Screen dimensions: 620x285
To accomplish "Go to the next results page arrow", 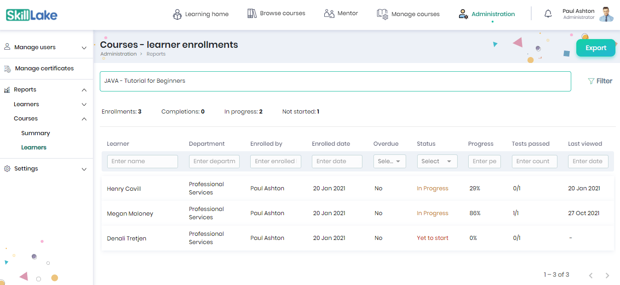I will 607,275.
